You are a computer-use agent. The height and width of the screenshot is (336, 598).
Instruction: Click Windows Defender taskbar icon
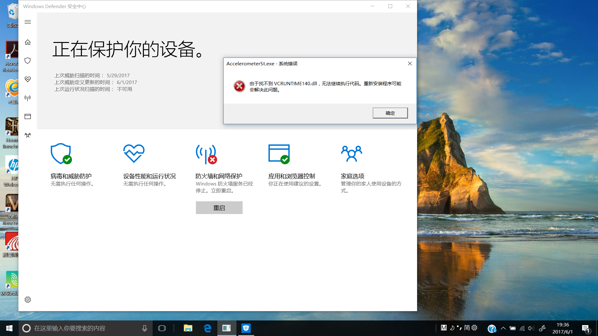(246, 328)
